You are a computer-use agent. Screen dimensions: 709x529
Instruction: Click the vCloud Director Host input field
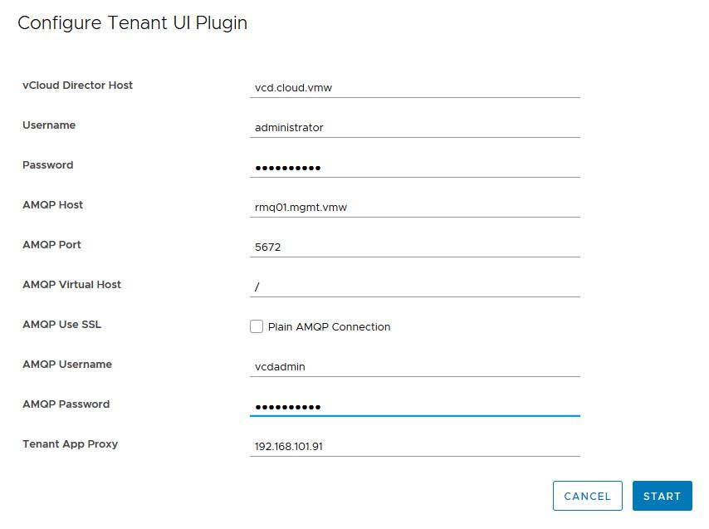pos(414,87)
